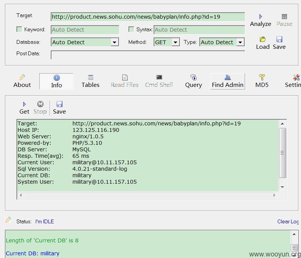Viewport: 301px width, 258px height.
Task: Select the Web Server value nginx/1.0.5
Action: [x=88, y=136]
